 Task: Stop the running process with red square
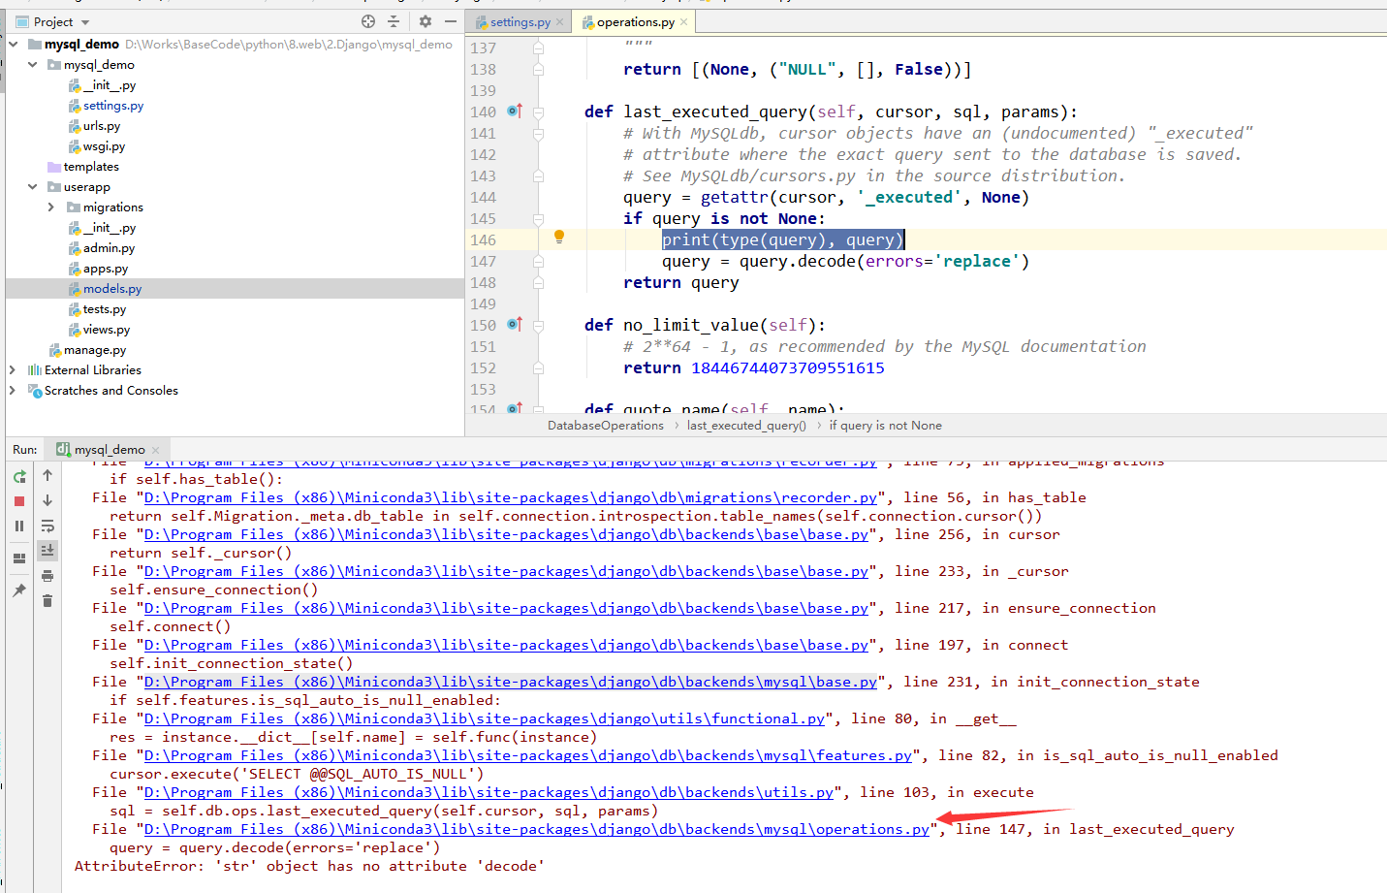[19, 501]
